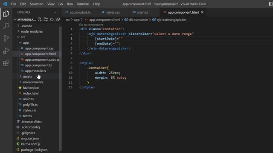Viewport: 273px width, 153px height.
Task: Open the View menu
Action: (x=51, y=4)
